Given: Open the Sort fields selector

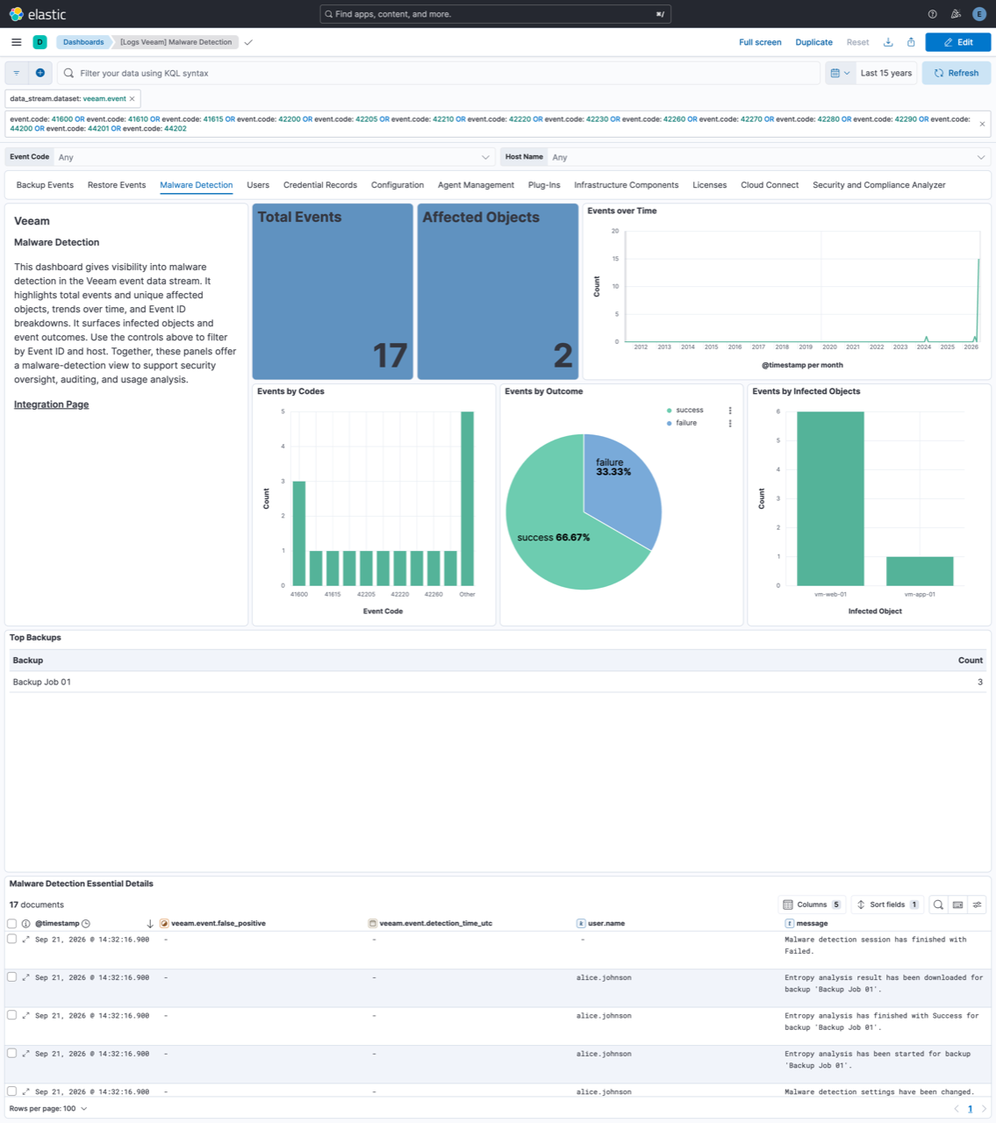Looking at the screenshot, I should (x=887, y=905).
